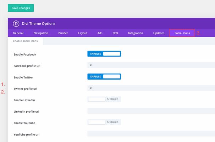The image size is (215, 142).
Task: Switch to the Integration tab
Action: pos(136,33)
